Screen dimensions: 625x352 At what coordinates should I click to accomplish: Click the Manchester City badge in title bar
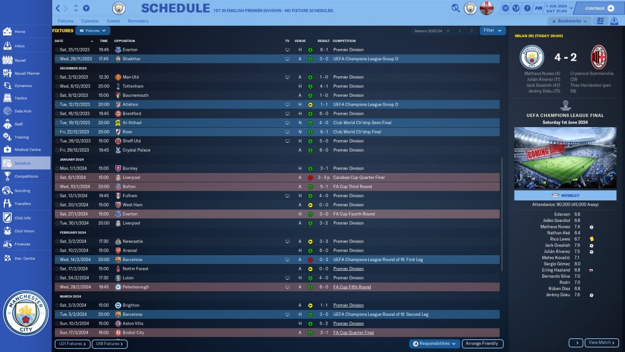(119, 8)
